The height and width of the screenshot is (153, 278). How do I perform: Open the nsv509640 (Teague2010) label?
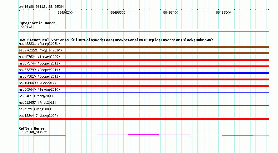(39, 89)
